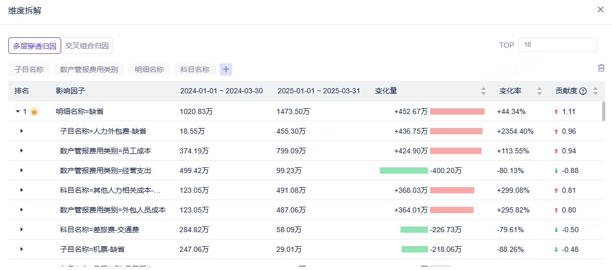
Task: Expand the 子目名称=机票-缺省 row
Action: tap(21, 249)
